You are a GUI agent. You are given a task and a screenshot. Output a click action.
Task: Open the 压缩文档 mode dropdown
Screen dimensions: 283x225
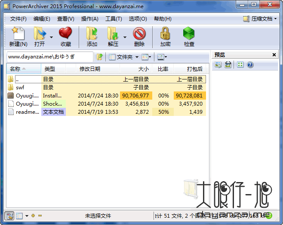[260, 18]
